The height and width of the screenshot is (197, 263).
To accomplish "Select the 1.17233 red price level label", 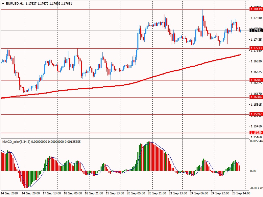I will click(x=256, y=48).
